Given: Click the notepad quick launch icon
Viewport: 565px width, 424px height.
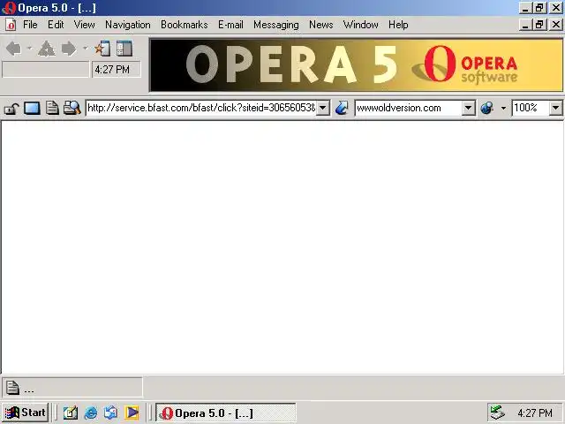Looking at the screenshot, I should 71,413.
